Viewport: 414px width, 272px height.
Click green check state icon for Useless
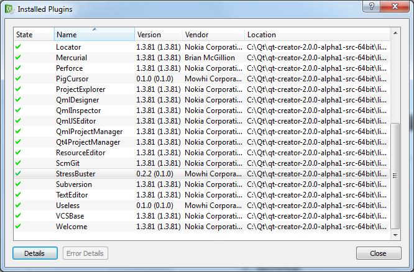pos(18,206)
